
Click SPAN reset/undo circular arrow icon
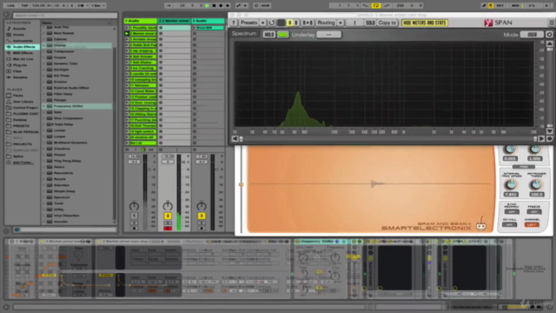(x=272, y=23)
